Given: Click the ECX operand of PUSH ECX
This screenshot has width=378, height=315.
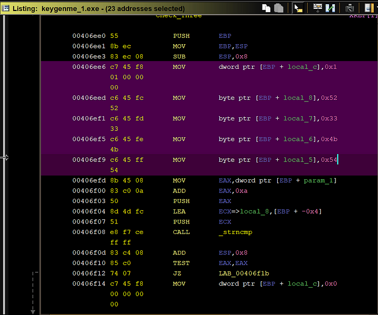Looking at the screenshot, I should click(225, 222).
